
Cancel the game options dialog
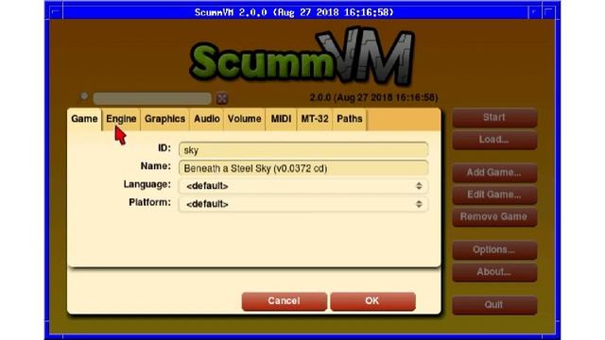point(285,301)
